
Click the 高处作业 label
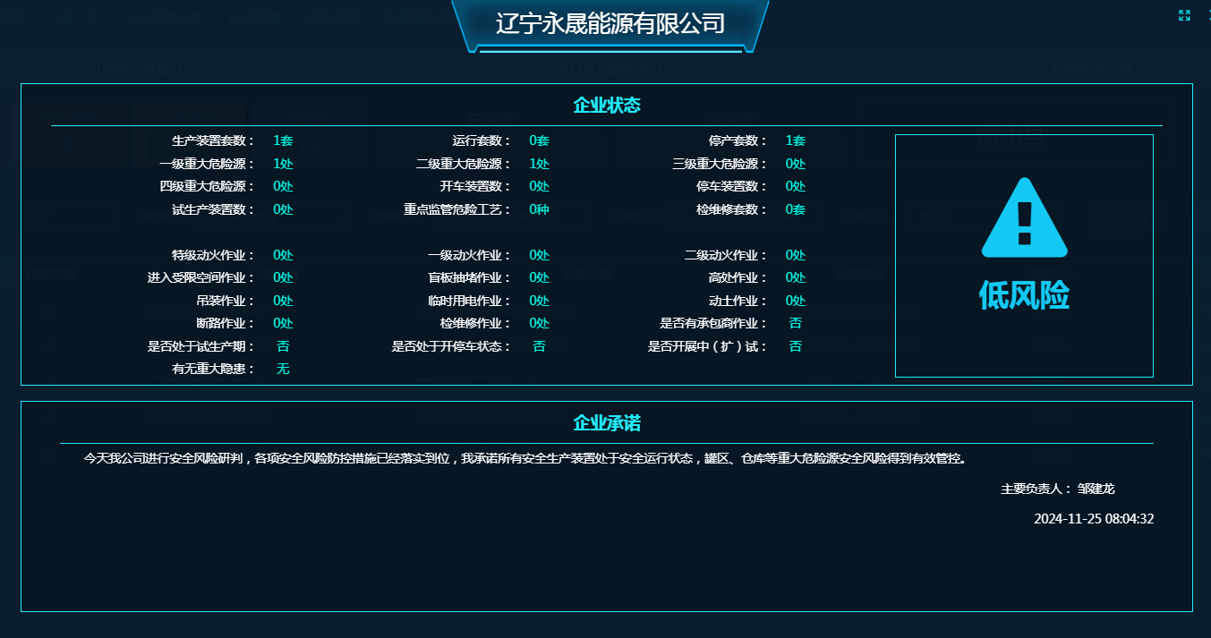coord(738,277)
